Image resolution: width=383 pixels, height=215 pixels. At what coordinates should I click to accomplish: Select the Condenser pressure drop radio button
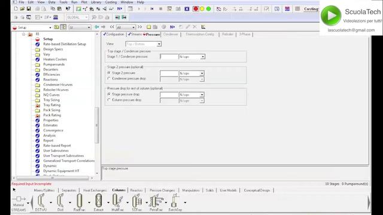pos(109,78)
